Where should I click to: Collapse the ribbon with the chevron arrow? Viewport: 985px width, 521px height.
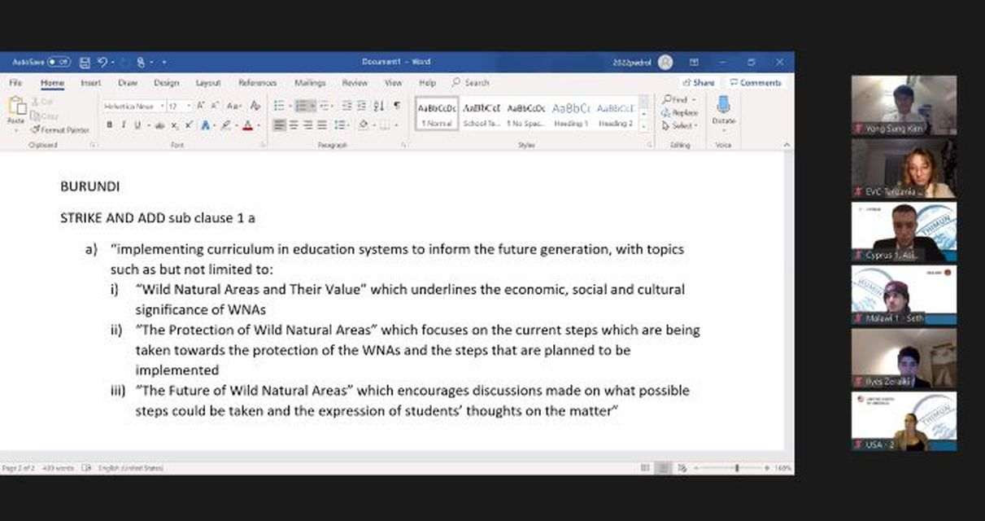786,145
